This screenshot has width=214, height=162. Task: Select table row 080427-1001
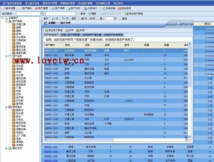coord(116,55)
